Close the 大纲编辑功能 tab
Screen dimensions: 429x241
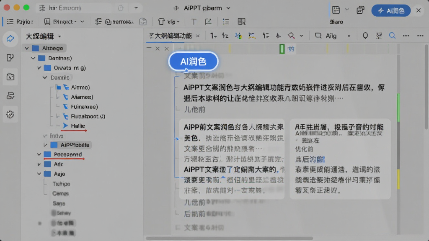click(x=198, y=36)
